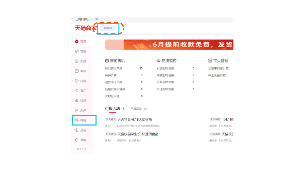
Task: Open the 用户 menu item
Action: click(83, 110)
